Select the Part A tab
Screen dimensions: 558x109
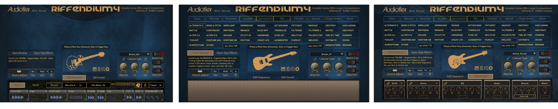pyautogui.click(x=17, y=85)
